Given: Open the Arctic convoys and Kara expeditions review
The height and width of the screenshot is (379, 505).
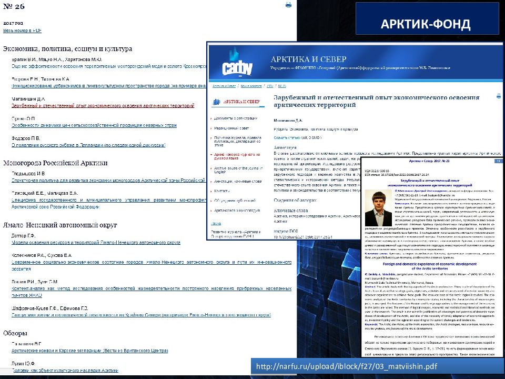Looking at the screenshot, I should [x=90, y=351].
